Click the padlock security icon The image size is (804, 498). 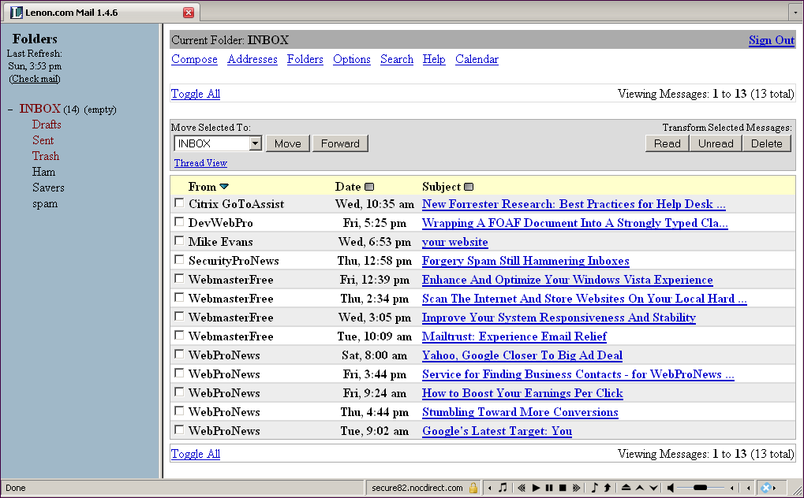click(473, 488)
